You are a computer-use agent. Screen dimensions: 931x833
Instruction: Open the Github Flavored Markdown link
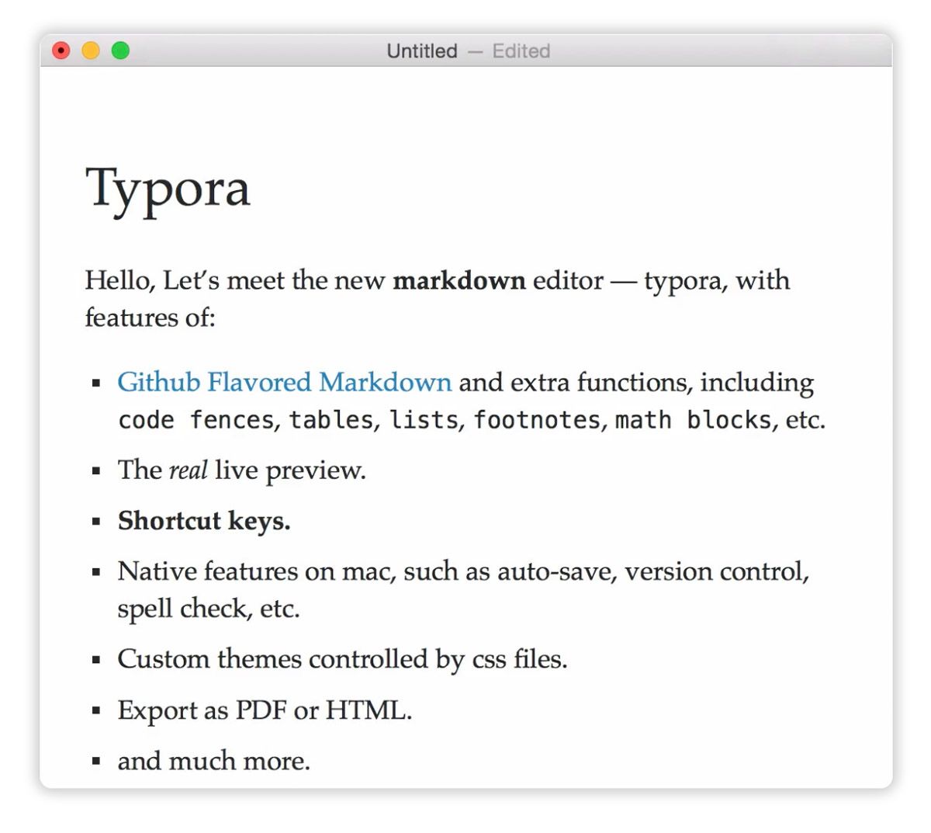point(284,382)
